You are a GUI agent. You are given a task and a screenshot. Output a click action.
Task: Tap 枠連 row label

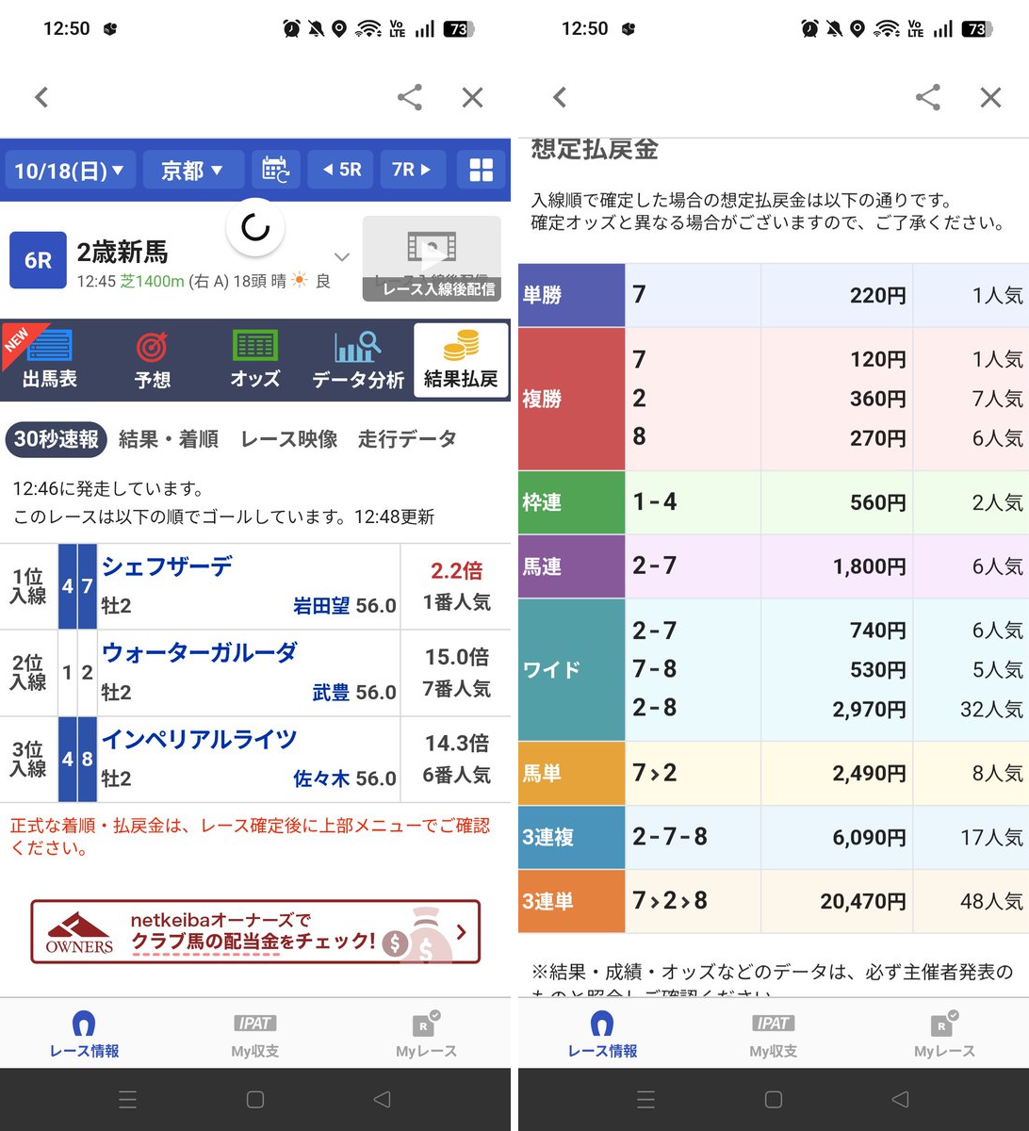[571, 502]
